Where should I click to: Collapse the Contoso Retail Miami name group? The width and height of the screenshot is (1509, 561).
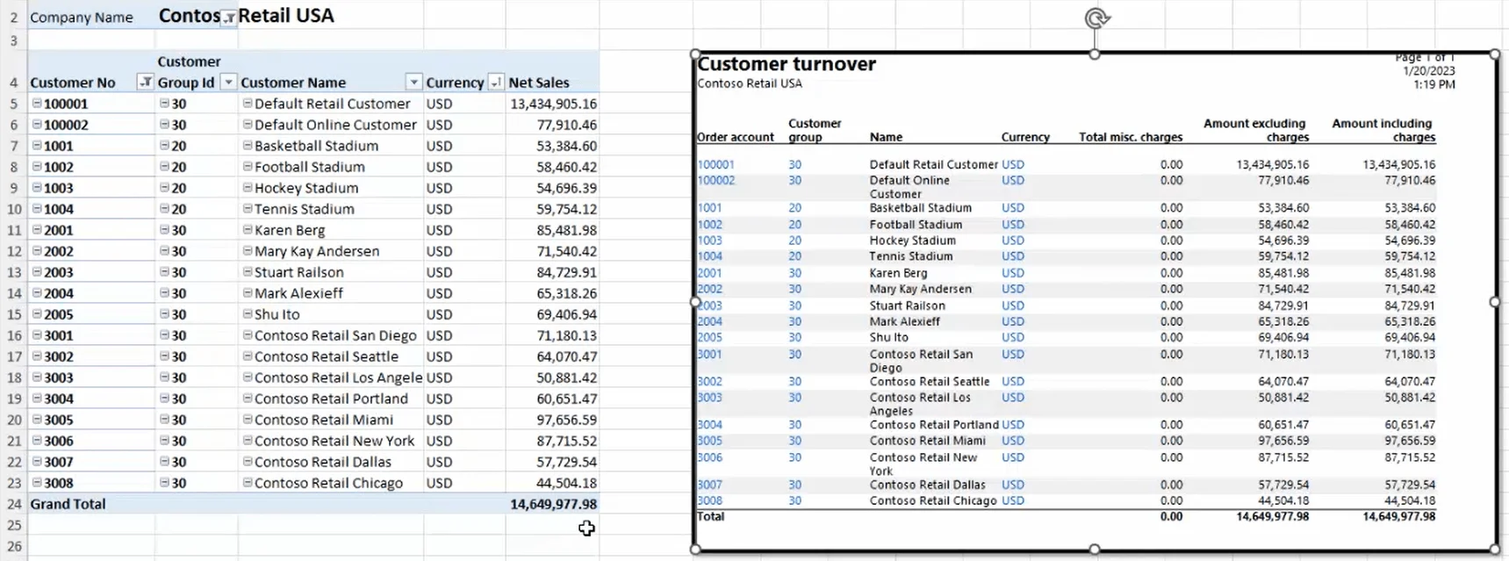coord(248,419)
